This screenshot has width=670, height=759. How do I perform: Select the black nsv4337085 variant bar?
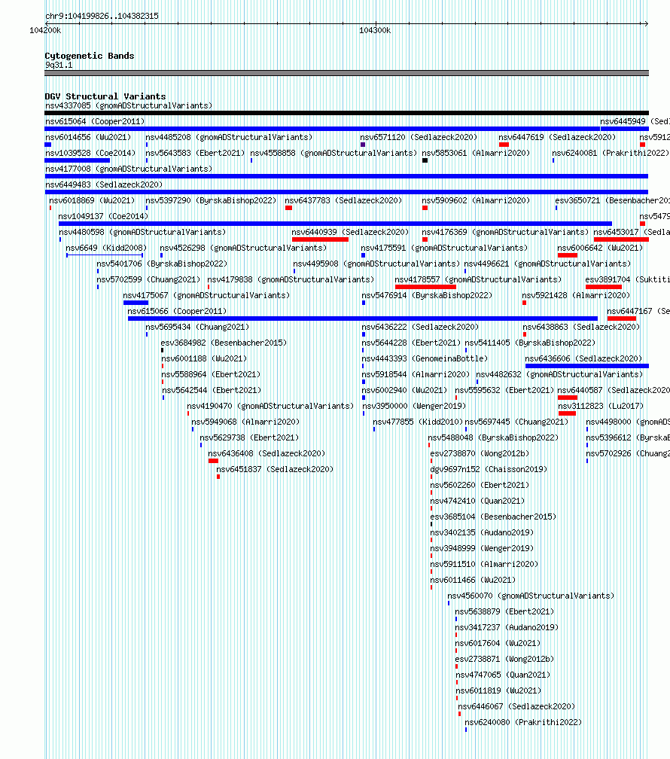(x=346, y=113)
